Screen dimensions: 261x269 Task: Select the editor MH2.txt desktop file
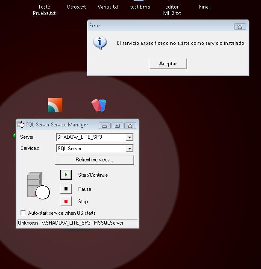172,10
